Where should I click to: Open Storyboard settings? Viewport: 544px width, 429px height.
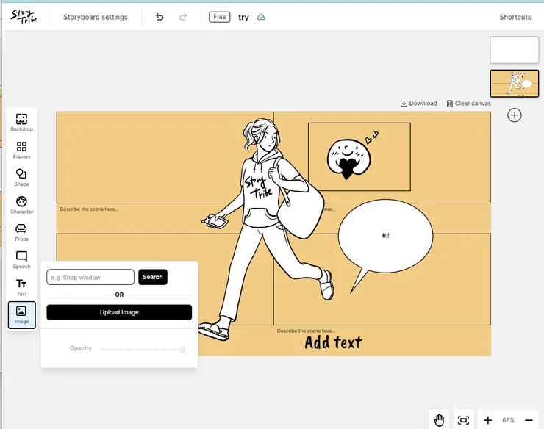[x=95, y=17]
